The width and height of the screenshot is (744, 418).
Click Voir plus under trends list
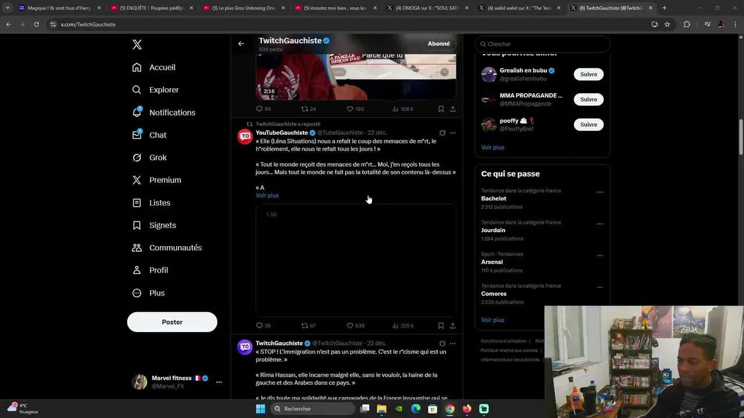tap(492, 320)
